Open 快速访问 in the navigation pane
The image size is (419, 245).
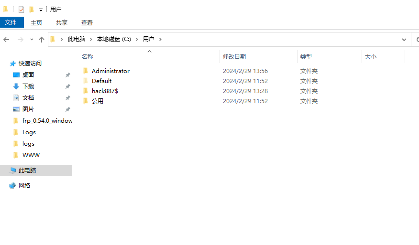coord(30,63)
